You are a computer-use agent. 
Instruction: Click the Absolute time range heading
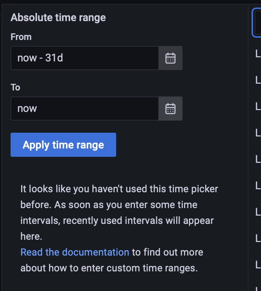(x=58, y=18)
